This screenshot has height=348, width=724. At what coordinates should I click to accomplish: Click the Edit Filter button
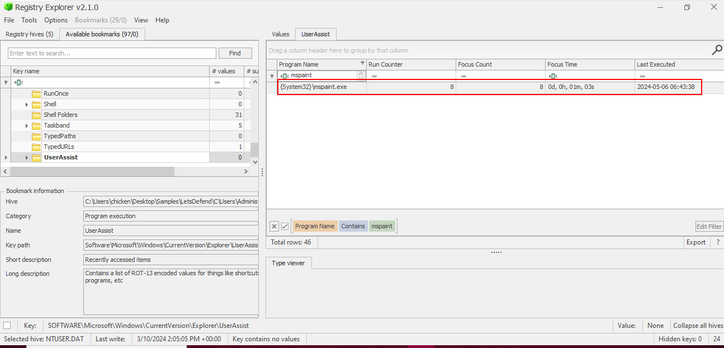pos(709,227)
